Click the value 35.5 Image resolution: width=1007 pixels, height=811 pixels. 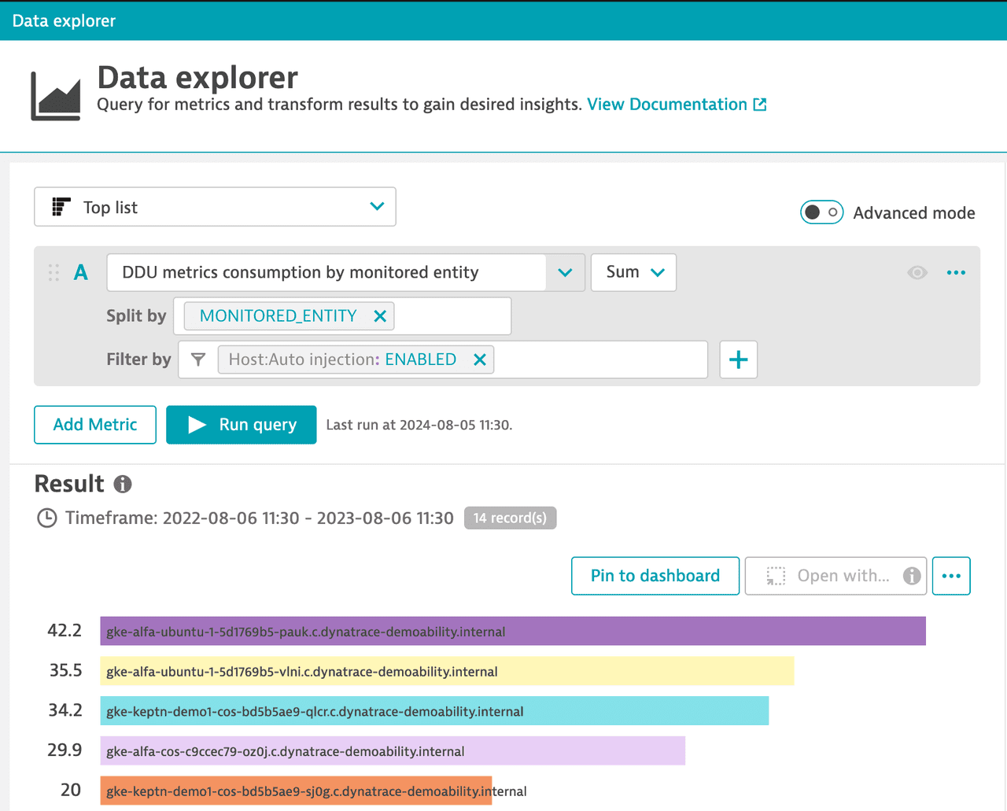pyautogui.click(x=65, y=671)
